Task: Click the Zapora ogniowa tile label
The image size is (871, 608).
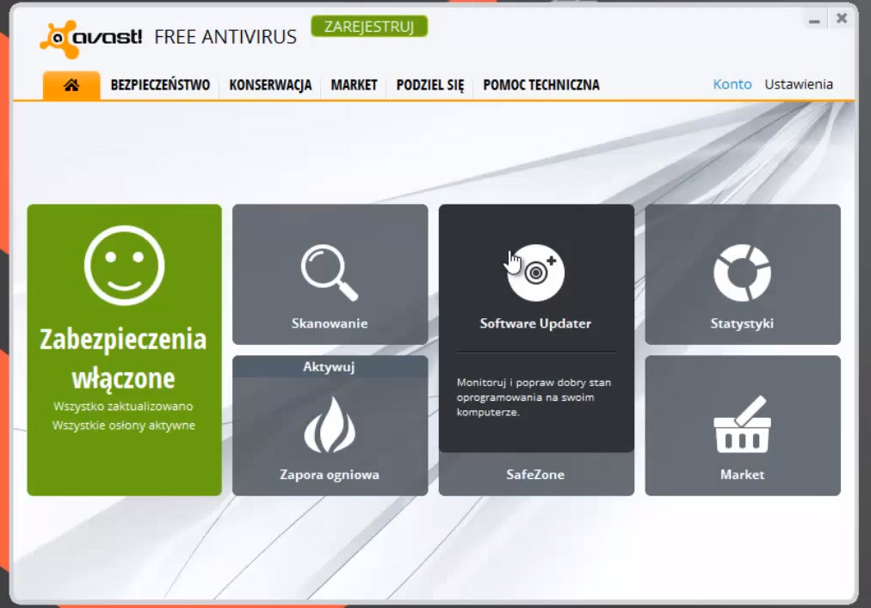Action: coord(330,475)
